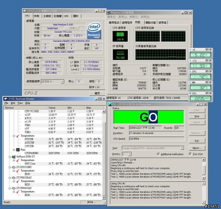
Task: Close the +5 voltage gadget with its X icon
Action: pyautogui.click(x=210, y=49)
